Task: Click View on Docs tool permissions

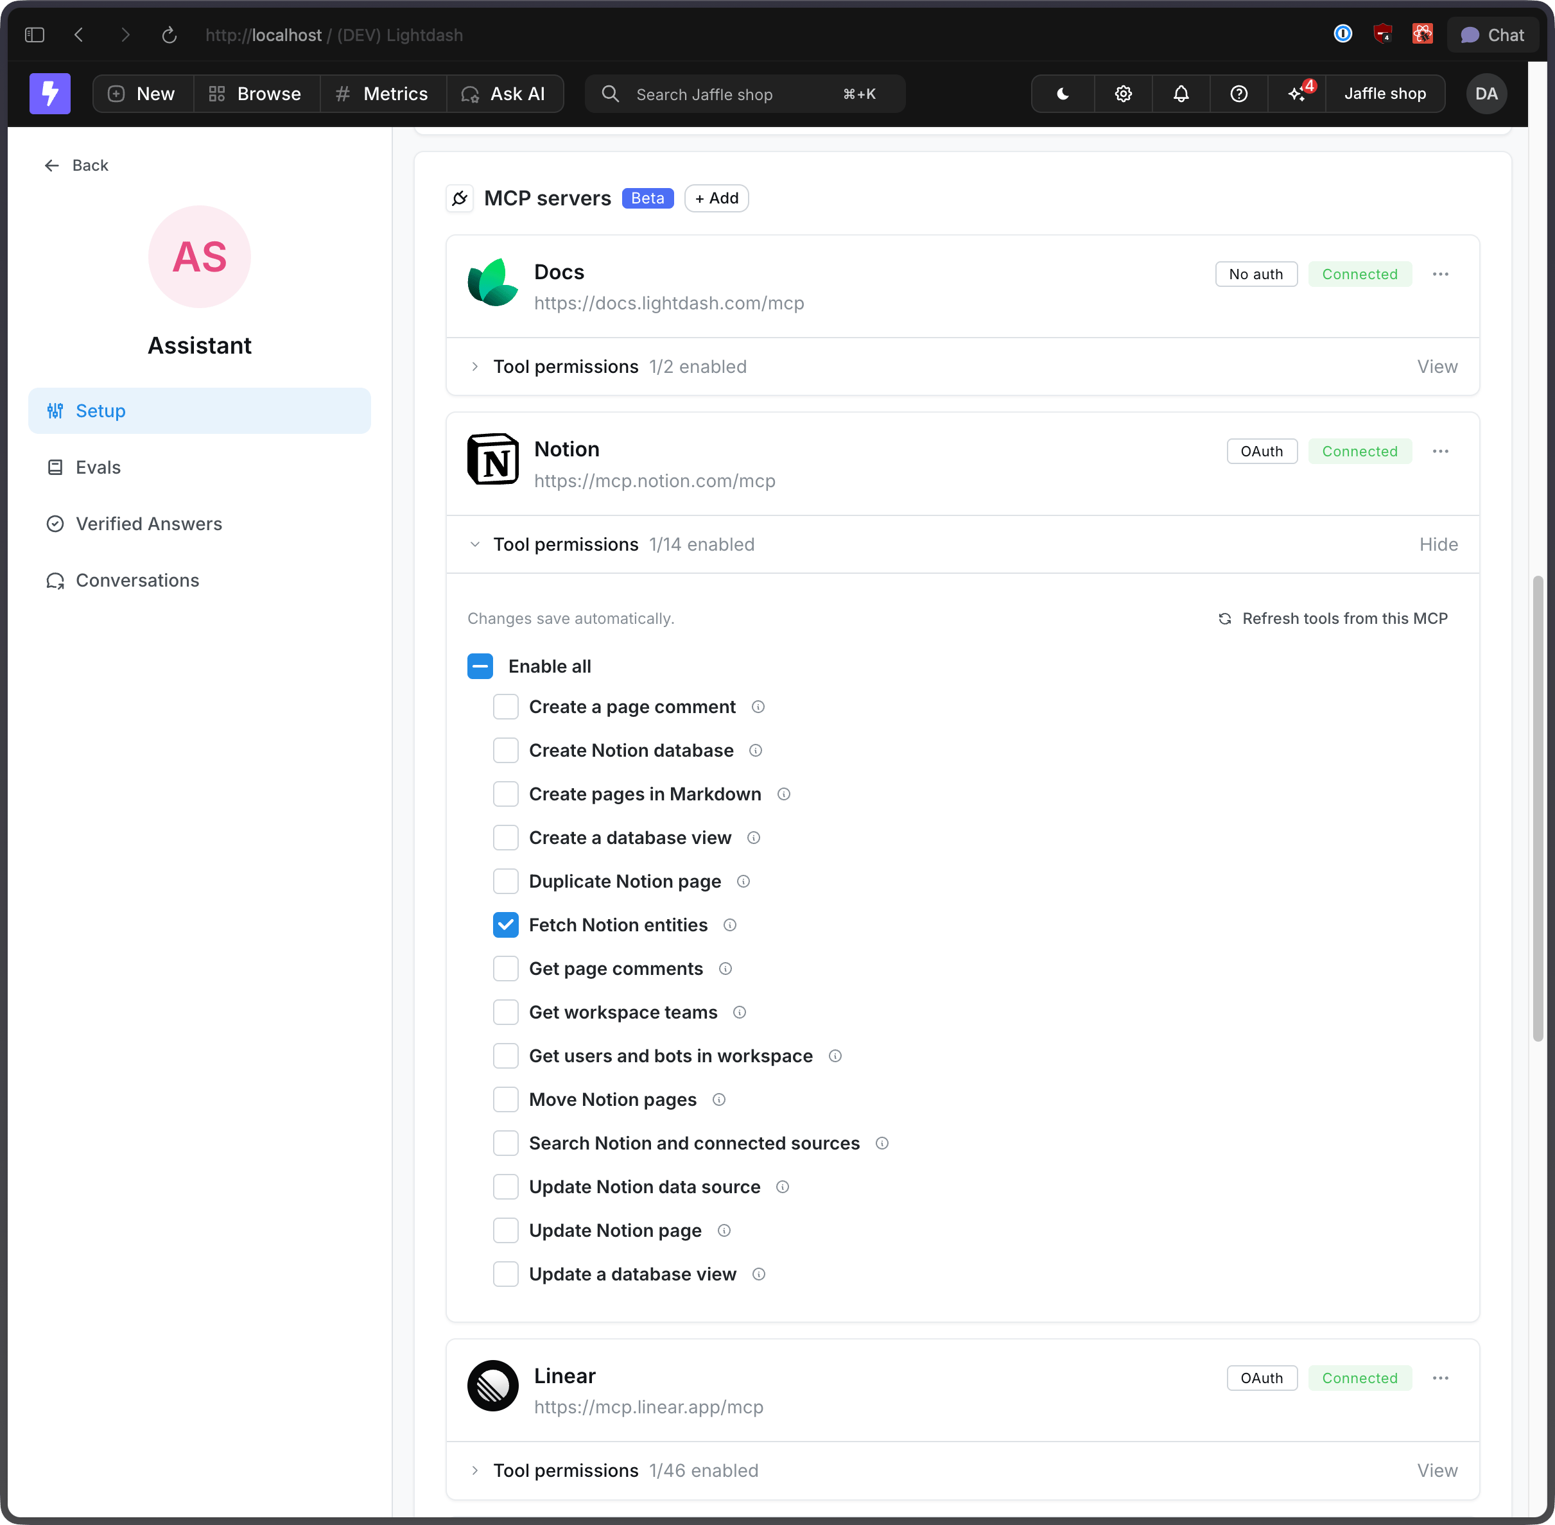Action: [1438, 367]
